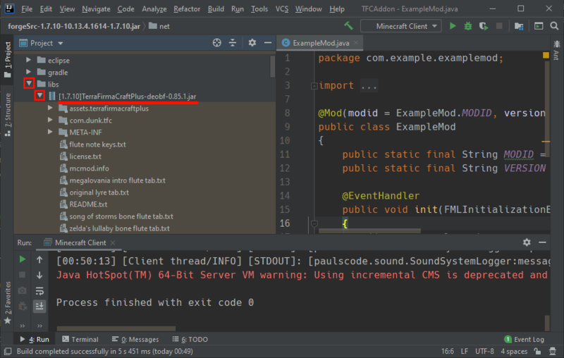This screenshot has height=358, width=564.
Task: Toggle read-only lock icon in status bar
Action: [537, 351]
